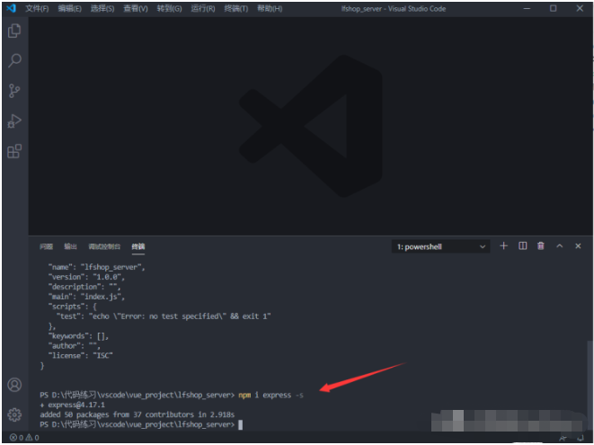Switch to the 问题 panel tab
The height and width of the screenshot is (445, 594).
[46, 246]
